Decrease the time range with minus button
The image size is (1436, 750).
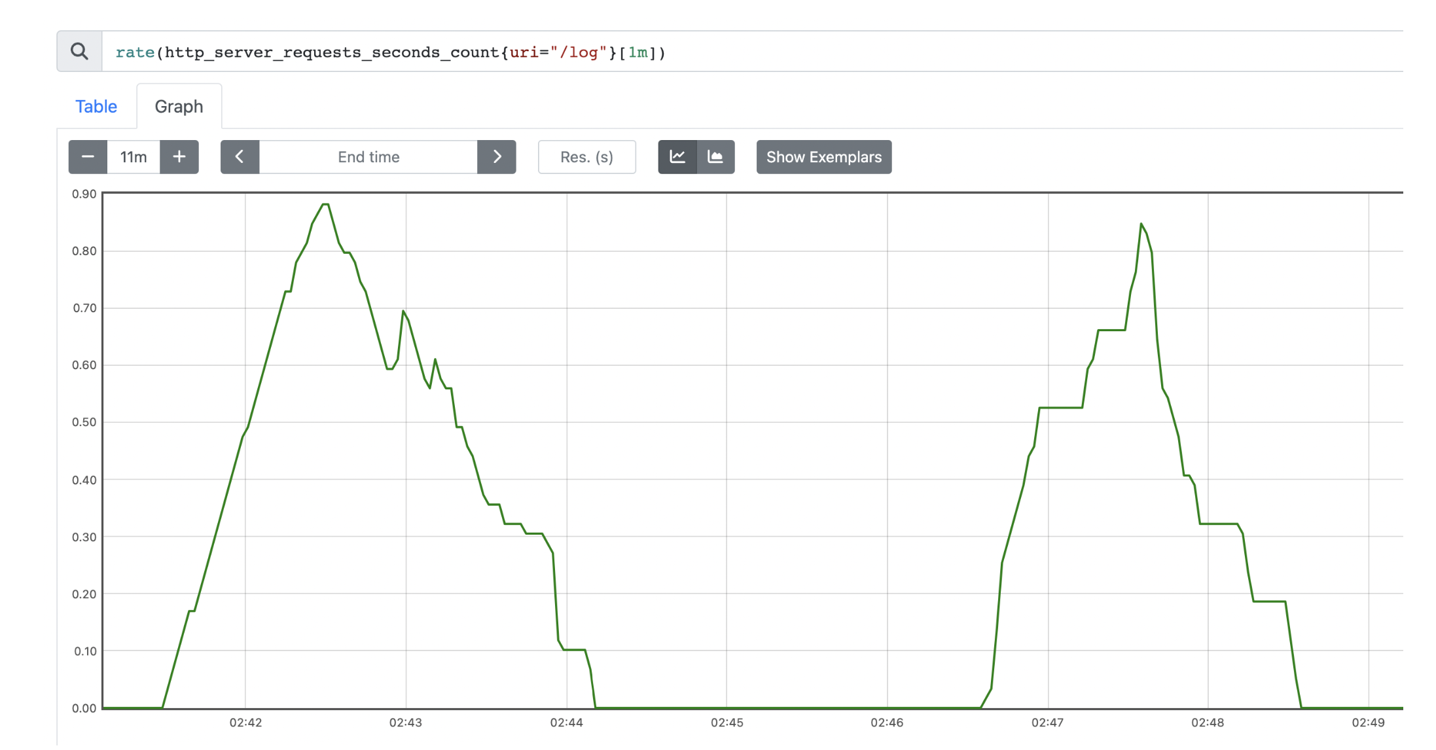(x=88, y=157)
